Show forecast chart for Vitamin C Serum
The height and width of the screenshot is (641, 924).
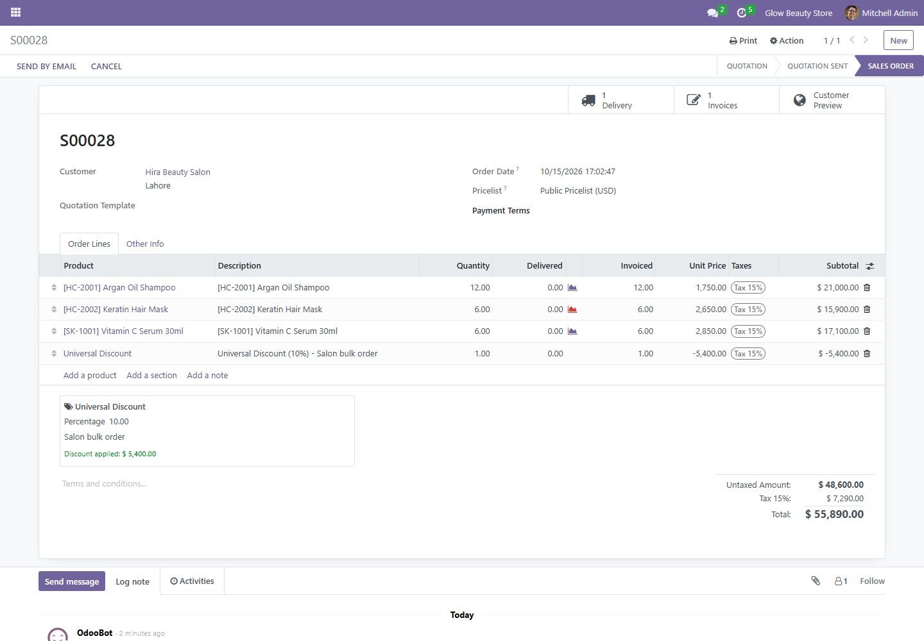(572, 331)
